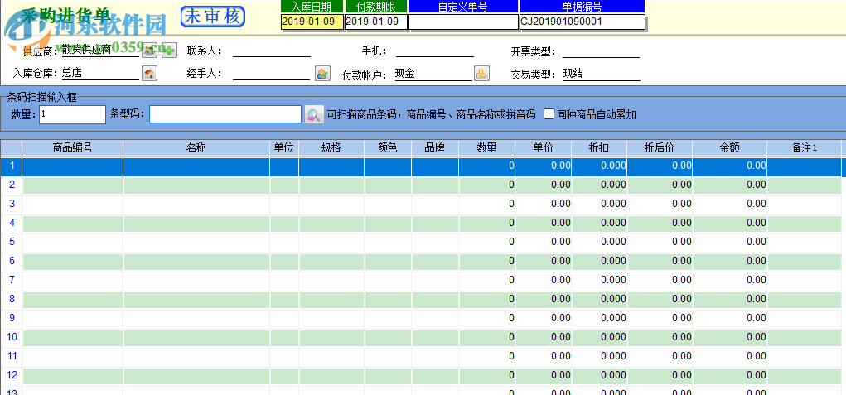846x395 pixels.
Task: Click 商品编号 cell in row 3
Action: click(x=72, y=205)
